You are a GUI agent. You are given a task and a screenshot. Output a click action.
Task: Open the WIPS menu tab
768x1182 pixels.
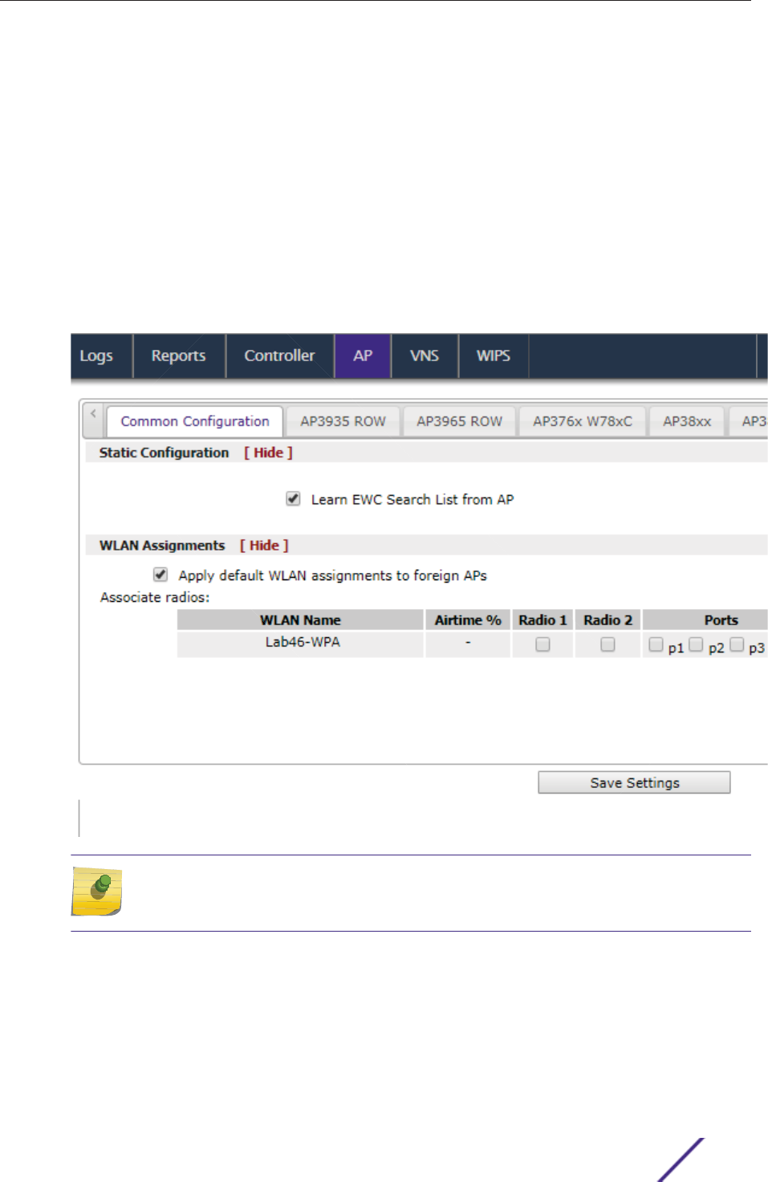tap(494, 355)
